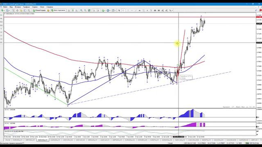This screenshot has width=262, height=147.
Task: Toggle Auto-trading button
Action: 58,10
